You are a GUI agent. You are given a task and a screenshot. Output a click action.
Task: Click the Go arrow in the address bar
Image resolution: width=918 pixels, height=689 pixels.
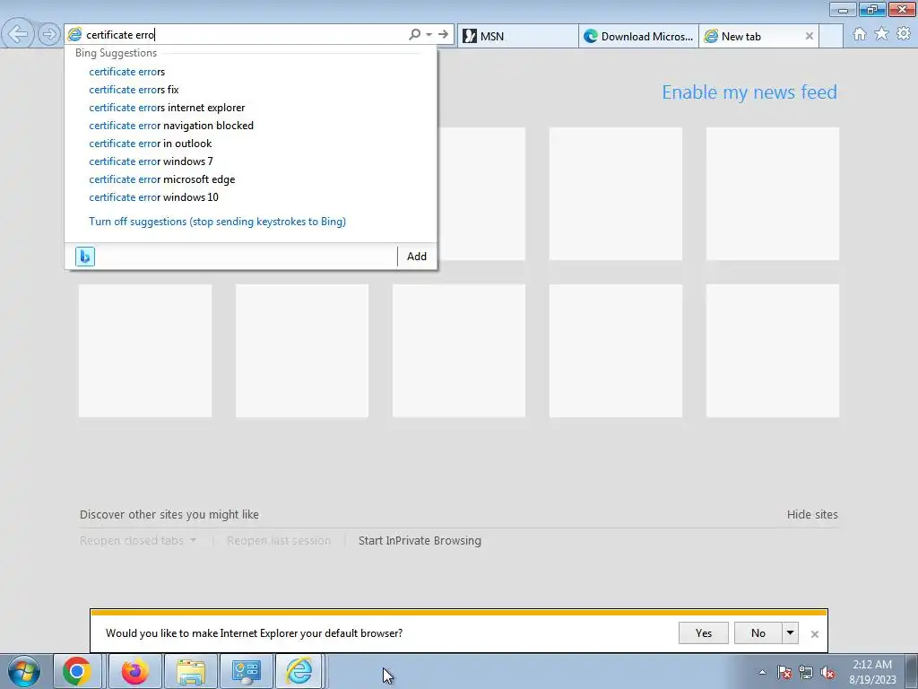pos(443,35)
